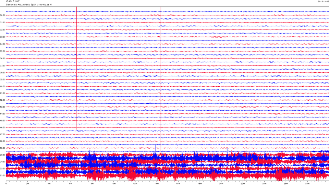Click the 14m axis tick label
The image size is (329, 185).
pos(157,184)
